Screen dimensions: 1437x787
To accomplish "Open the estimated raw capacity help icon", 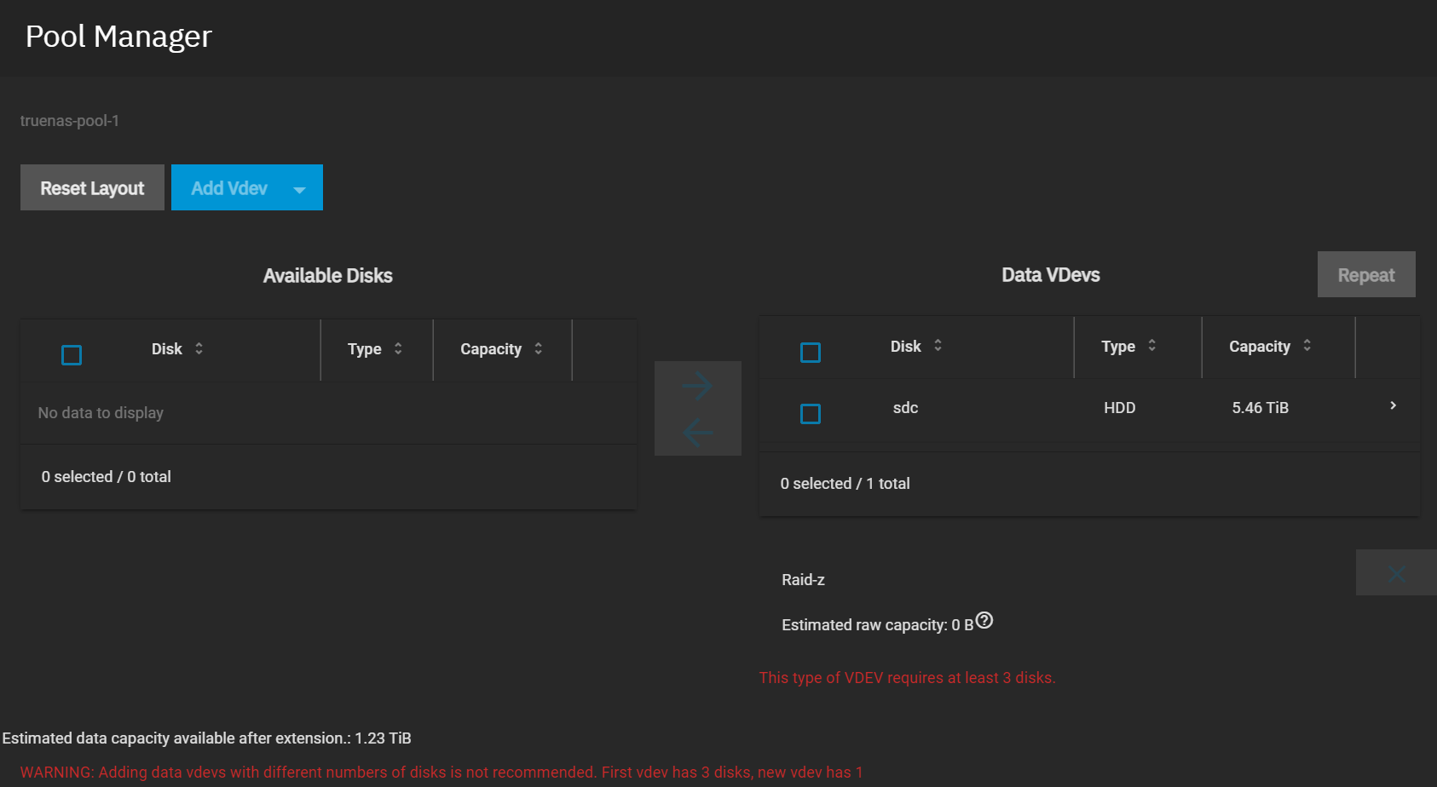I will click(984, 621).
